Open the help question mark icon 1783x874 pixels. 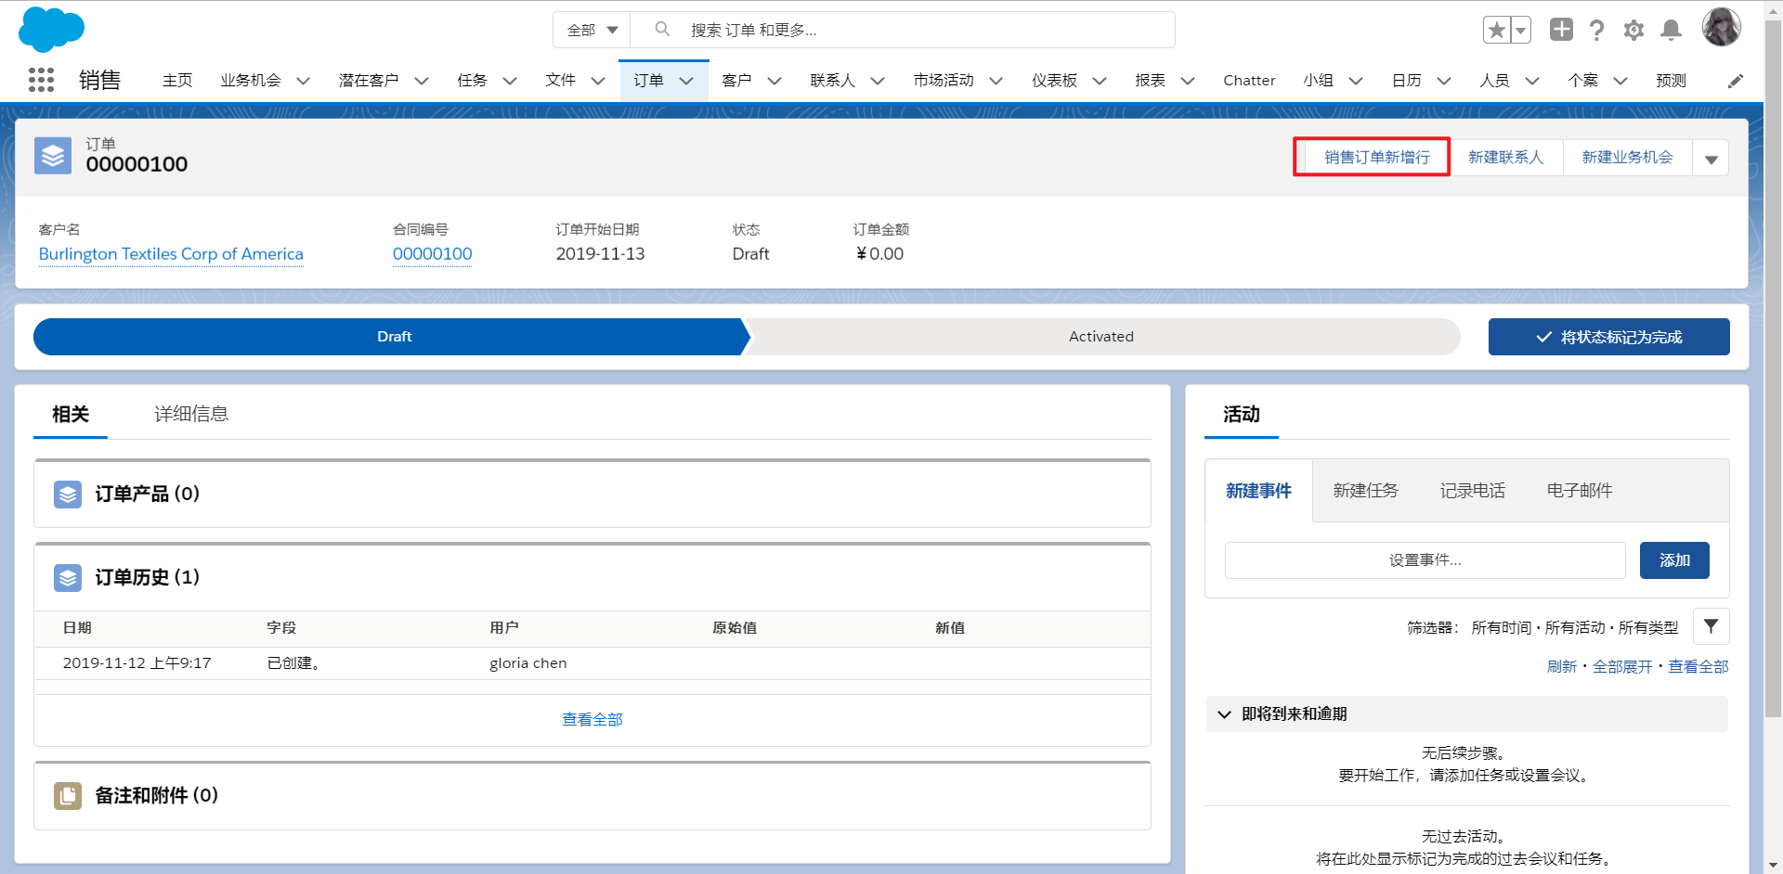coord(1597,30)
